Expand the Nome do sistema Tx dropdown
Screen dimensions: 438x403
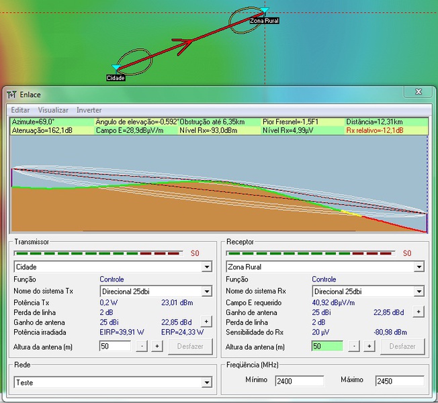pyautogui.click(x=207, y=292)
